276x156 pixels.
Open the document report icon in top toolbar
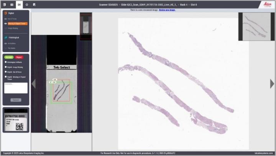[x=34, y=5]
